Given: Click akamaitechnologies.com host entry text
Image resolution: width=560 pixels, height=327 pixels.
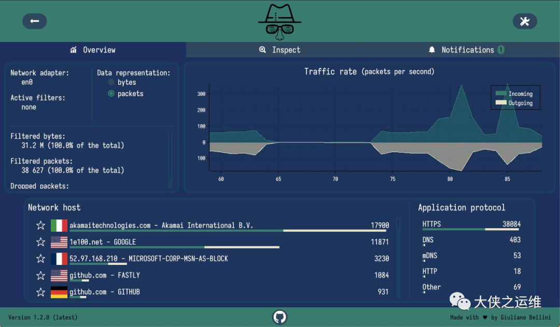Looking at the screenshot, I should point(161,225).
